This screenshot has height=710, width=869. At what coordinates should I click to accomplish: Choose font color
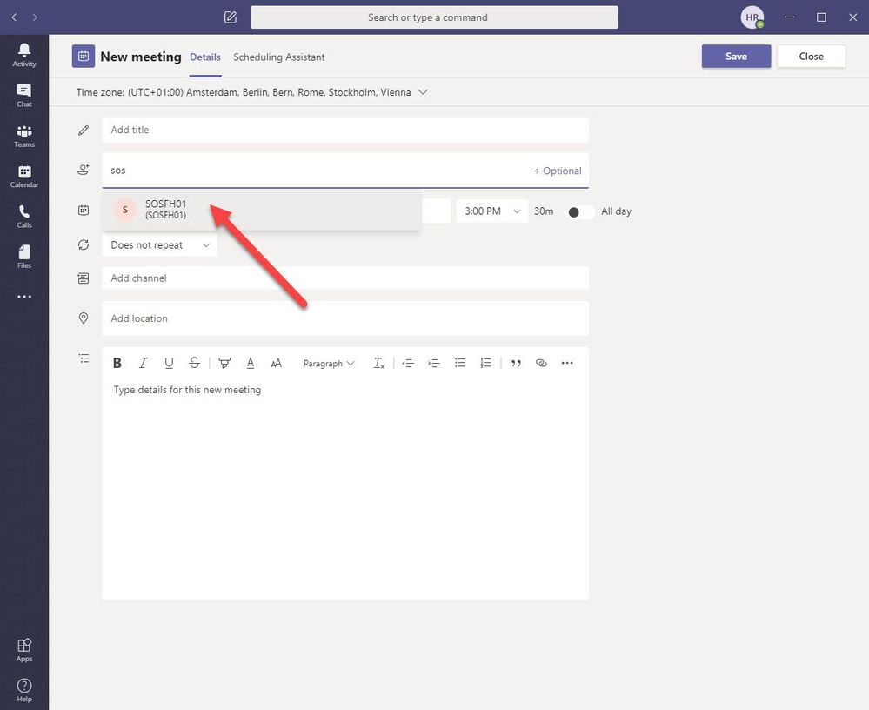pos(251,363)
